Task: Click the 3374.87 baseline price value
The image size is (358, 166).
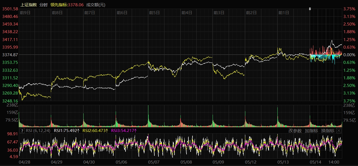Action: 10,55
